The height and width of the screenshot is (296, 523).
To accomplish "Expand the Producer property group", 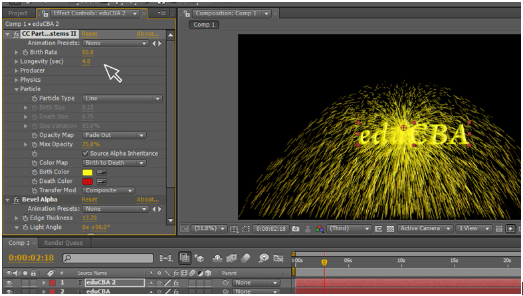I will (17, 71).
